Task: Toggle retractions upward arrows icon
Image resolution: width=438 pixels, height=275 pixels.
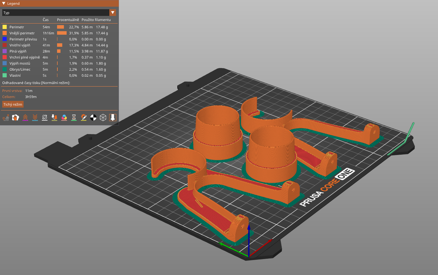Action: click(x=25, y=117)
